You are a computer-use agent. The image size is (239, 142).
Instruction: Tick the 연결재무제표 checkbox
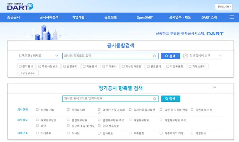point(68,120)
